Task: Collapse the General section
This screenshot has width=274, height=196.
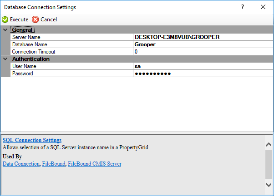Action: pos(5,30)
